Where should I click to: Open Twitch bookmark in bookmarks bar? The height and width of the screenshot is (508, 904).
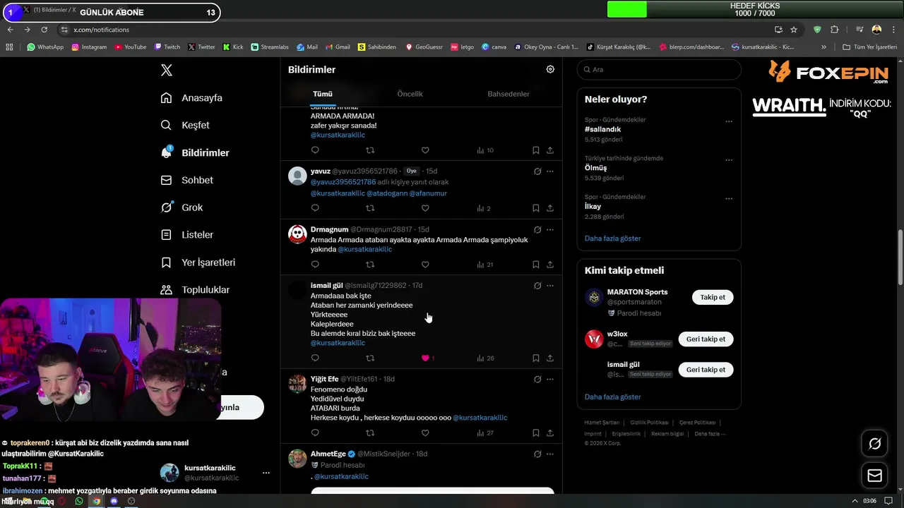(x=167, y=47)
